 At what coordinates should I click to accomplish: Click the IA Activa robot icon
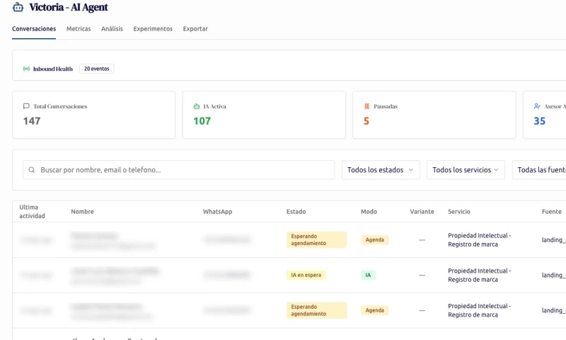pos(197,106)
